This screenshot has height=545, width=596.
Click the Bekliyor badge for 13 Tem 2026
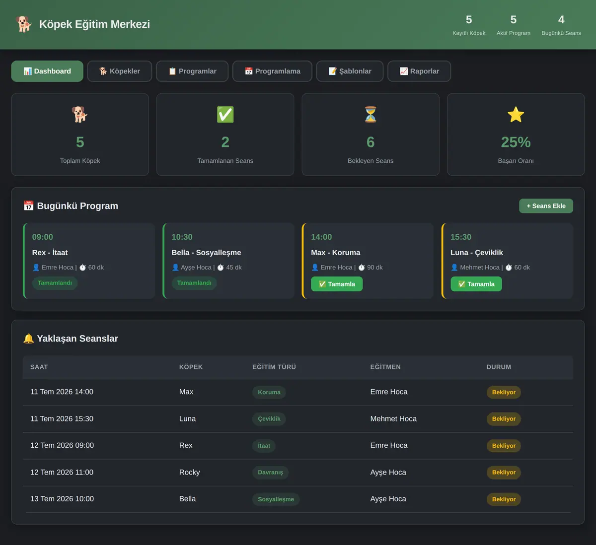tap(504, 499)
